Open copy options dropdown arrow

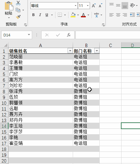[23, 10]
